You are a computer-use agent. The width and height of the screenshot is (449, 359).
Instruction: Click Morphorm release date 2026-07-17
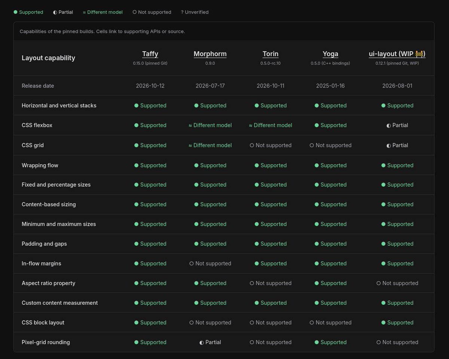[210, 86]
